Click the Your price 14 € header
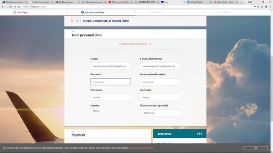 click(180, 133)
